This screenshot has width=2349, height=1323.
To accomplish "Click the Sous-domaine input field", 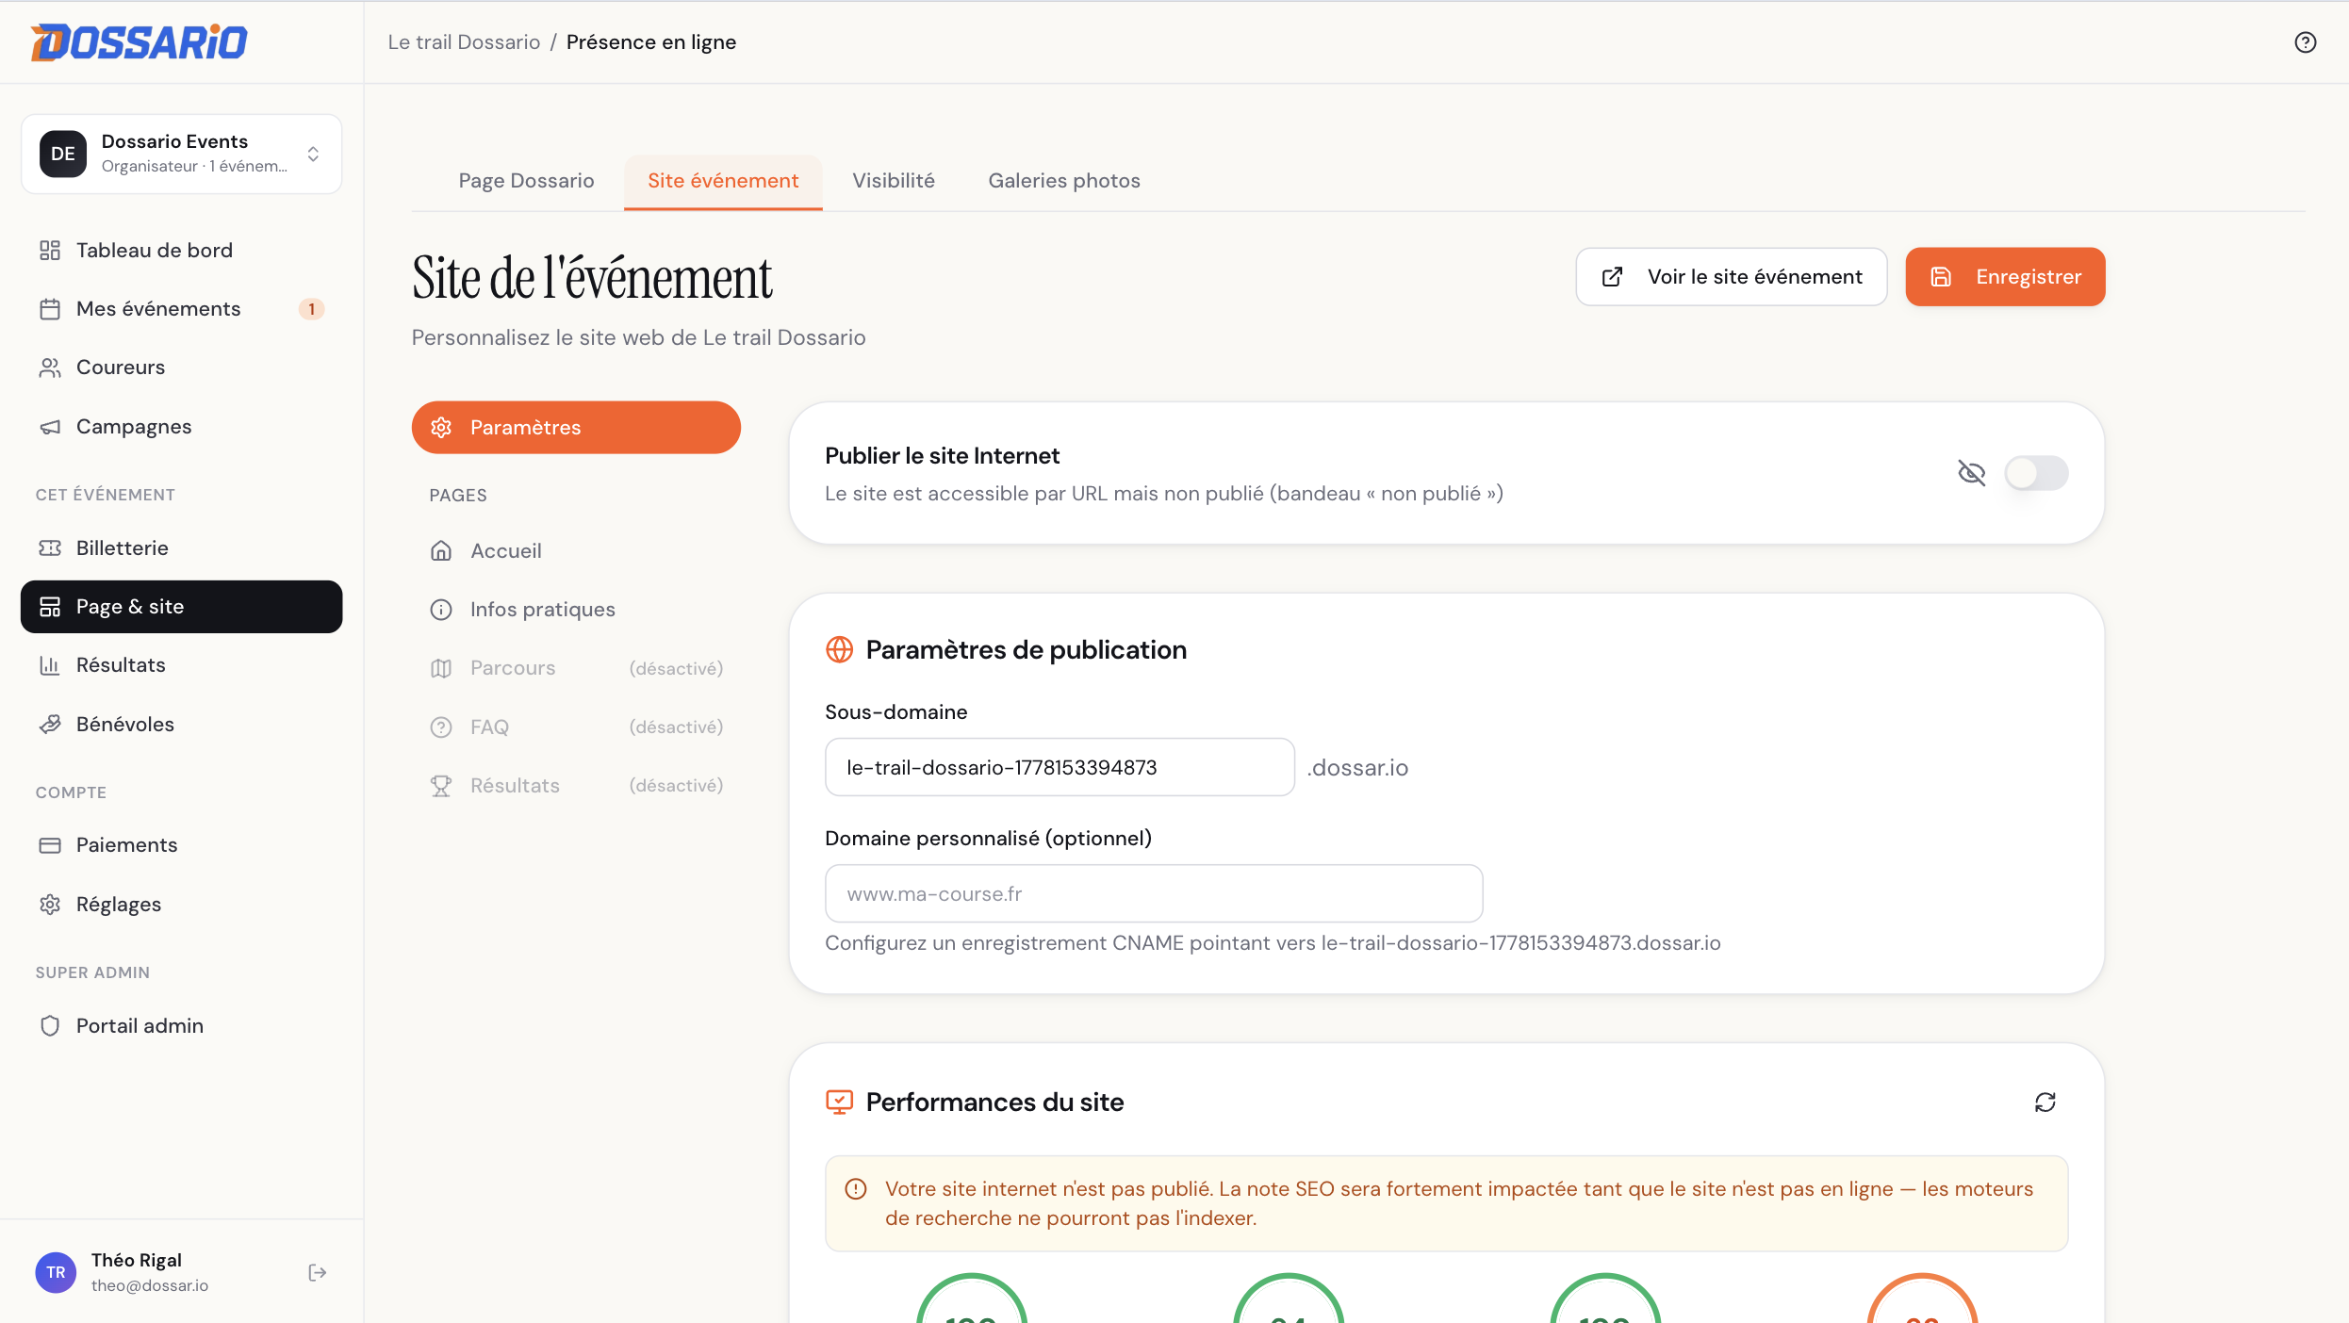I will [x=1060, y=767].
